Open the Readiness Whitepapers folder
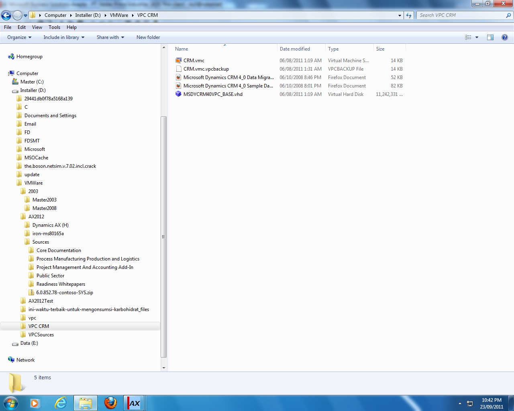Image resolution: width=514 pixels, height=411 pixels. coord(61,284)
